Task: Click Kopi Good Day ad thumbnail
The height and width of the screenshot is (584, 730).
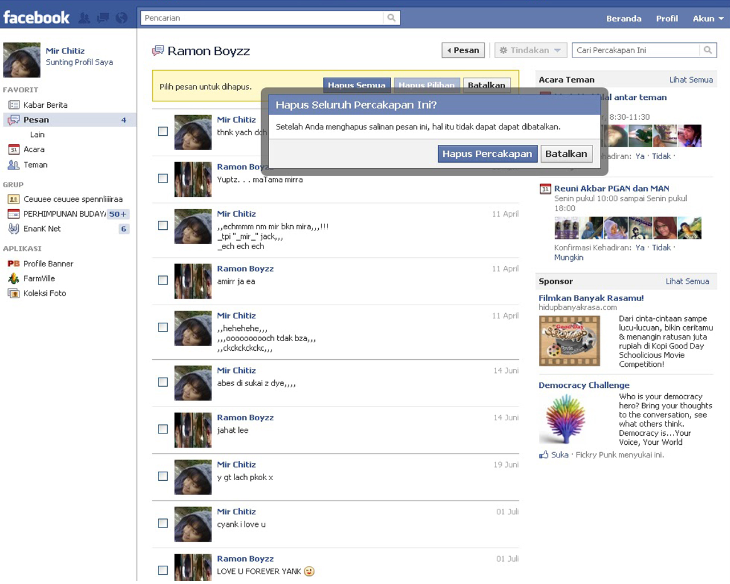Action: [569, 341]
